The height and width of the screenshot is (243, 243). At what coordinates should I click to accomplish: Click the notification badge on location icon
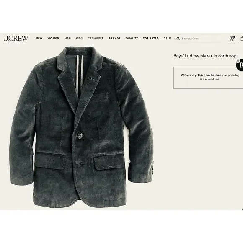233,37
